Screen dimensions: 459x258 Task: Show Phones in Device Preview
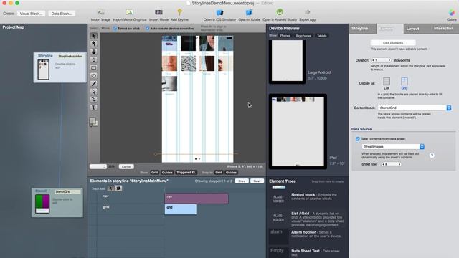pyautogui.click(x=285, y=36)
